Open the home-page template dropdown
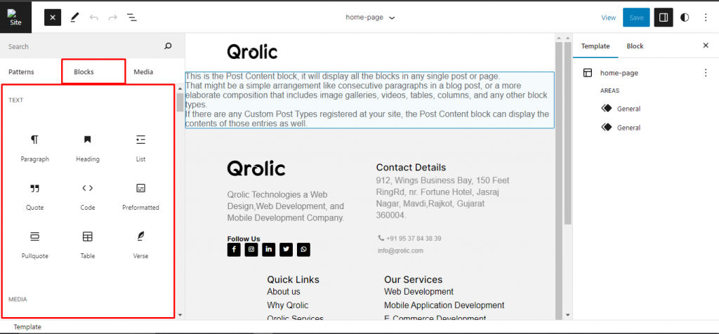 pos(370,18)
